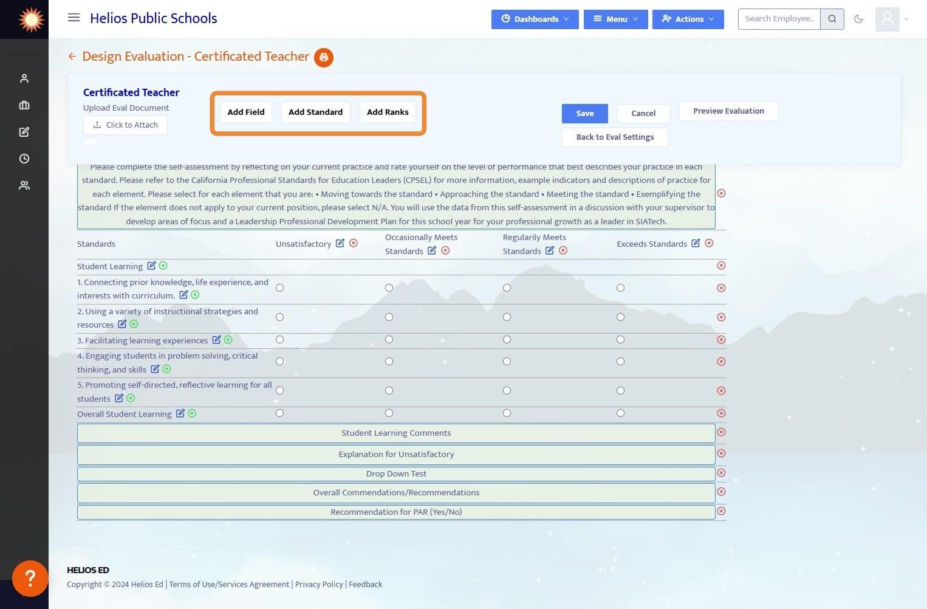
Task: Select Occasionally Meets for Overall Student Learning
Action: click(x=389, y=413)
